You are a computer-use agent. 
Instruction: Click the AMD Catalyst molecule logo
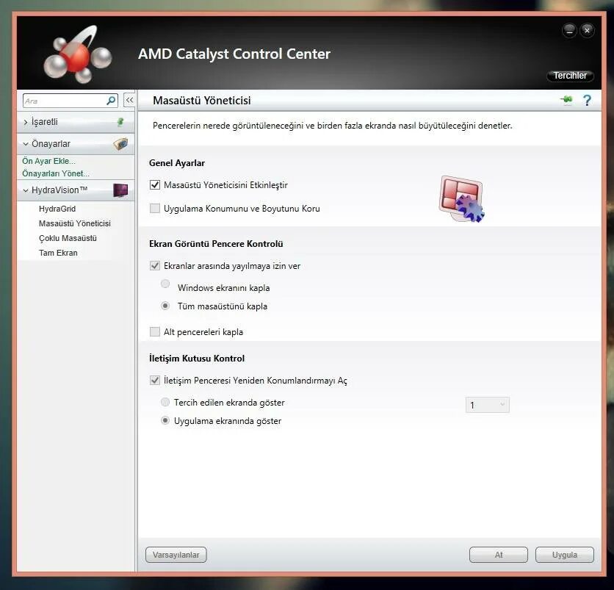(78, 54)
